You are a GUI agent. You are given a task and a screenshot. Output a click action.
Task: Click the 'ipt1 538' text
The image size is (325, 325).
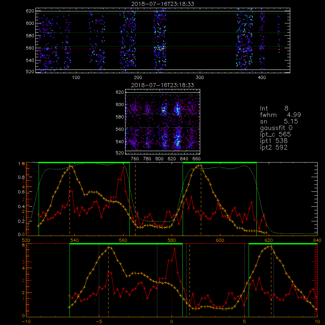[274, 141]
